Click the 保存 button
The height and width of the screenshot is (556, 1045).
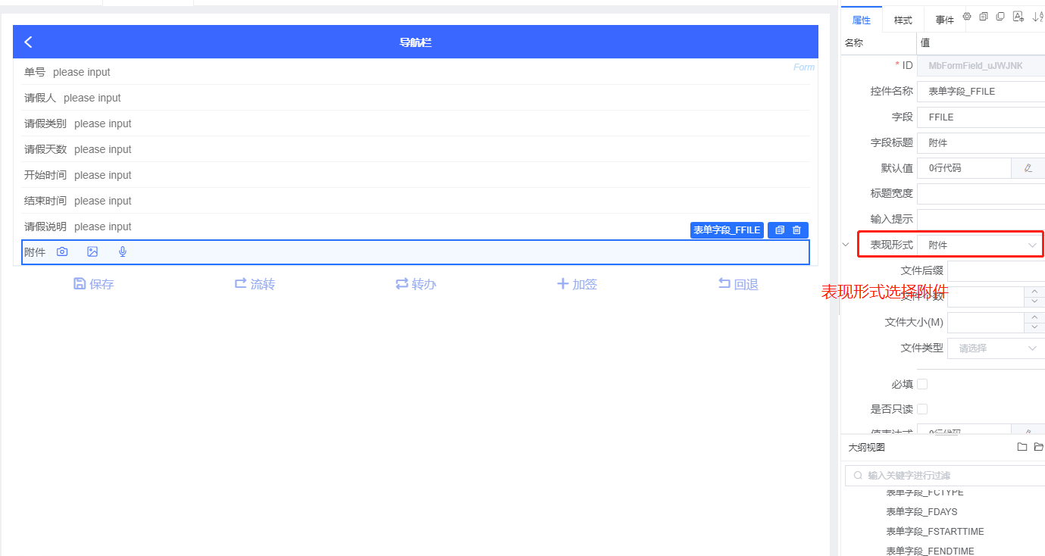coord(94,284)
